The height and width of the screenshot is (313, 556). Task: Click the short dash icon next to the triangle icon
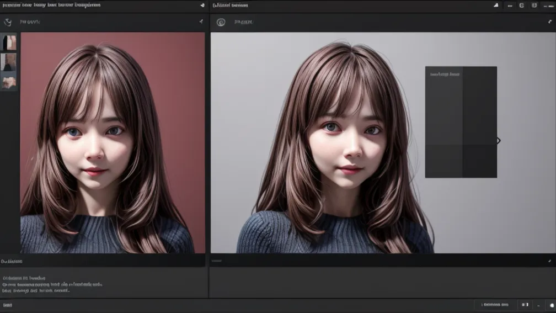(x=510, y=6)
